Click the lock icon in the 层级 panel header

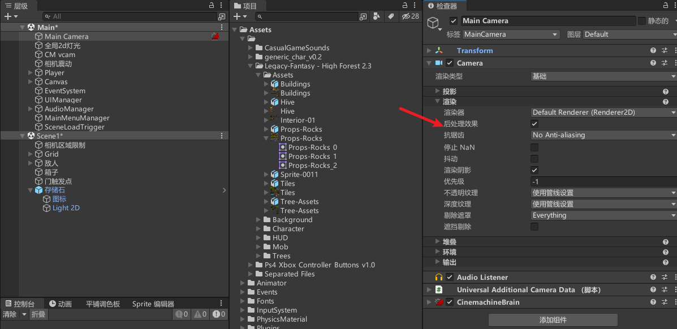(212, 6)
